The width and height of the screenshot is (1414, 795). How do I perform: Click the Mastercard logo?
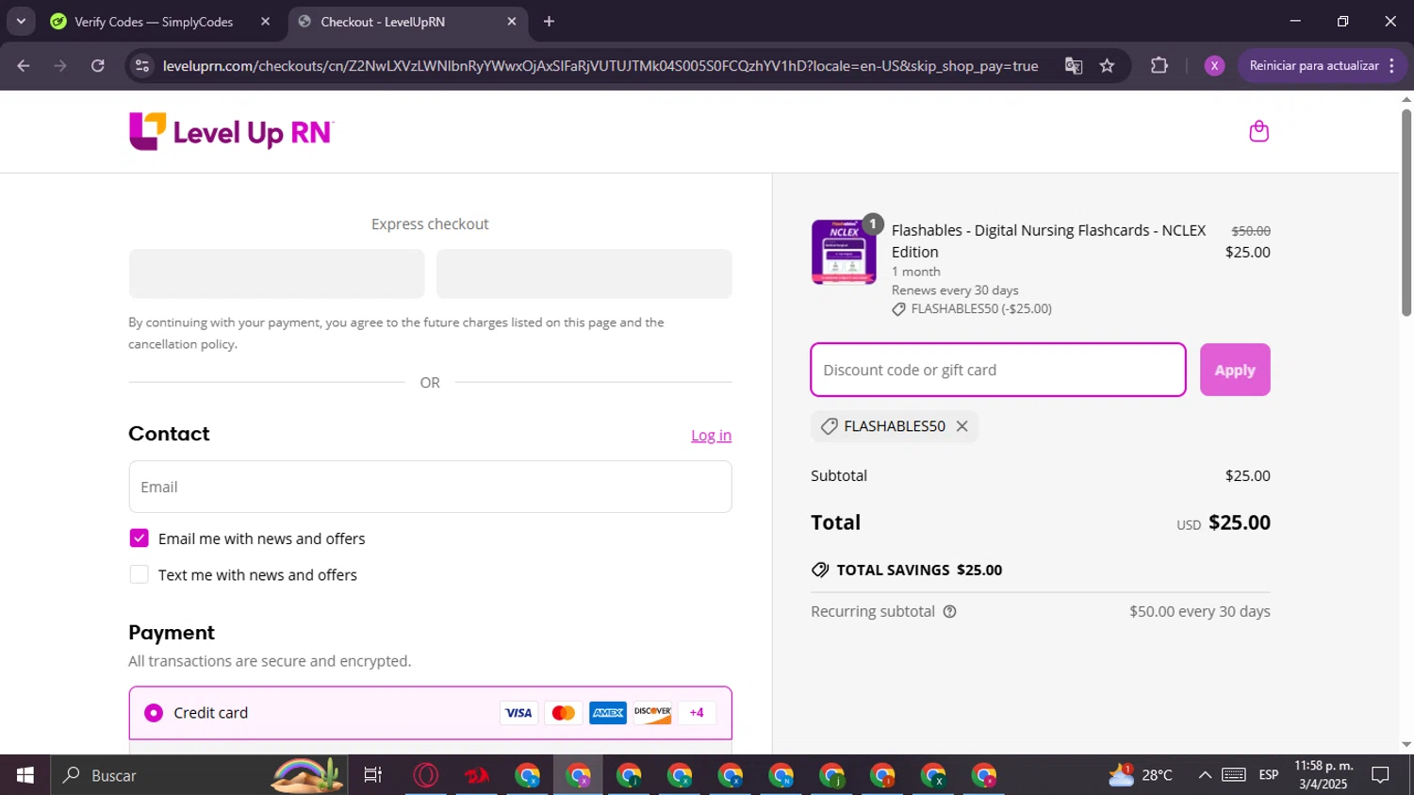(x=563, y=713)
